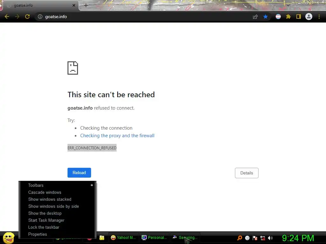326x244 pixels.
Task: Click the ERR_CONNECTION_REFUSED error code text
Action: [92, 148]
